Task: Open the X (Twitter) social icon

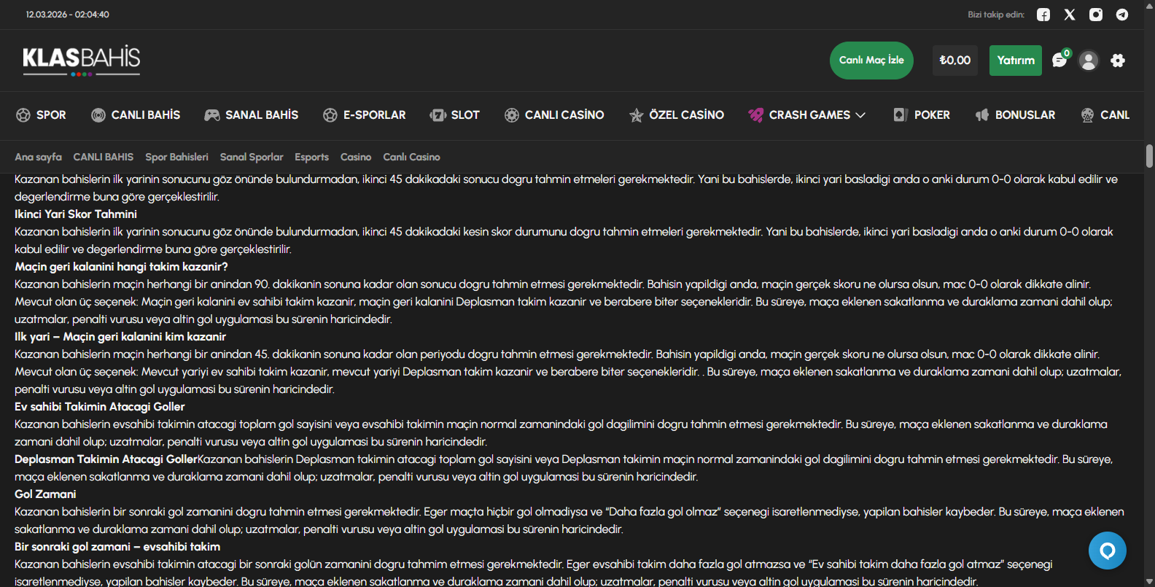Action: coord(1070,15)
